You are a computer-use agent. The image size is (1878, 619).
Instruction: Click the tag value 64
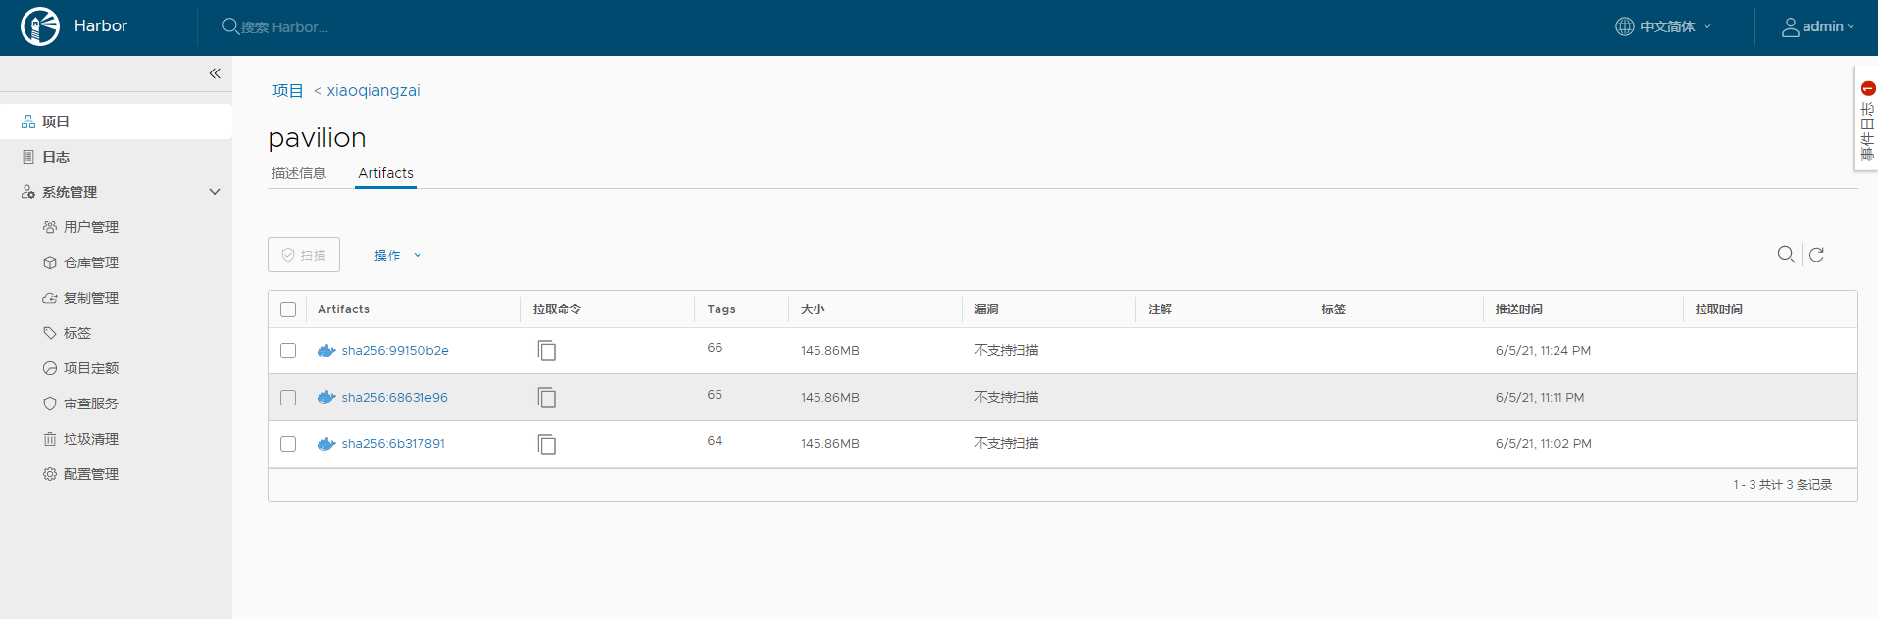tap(715, 441)
